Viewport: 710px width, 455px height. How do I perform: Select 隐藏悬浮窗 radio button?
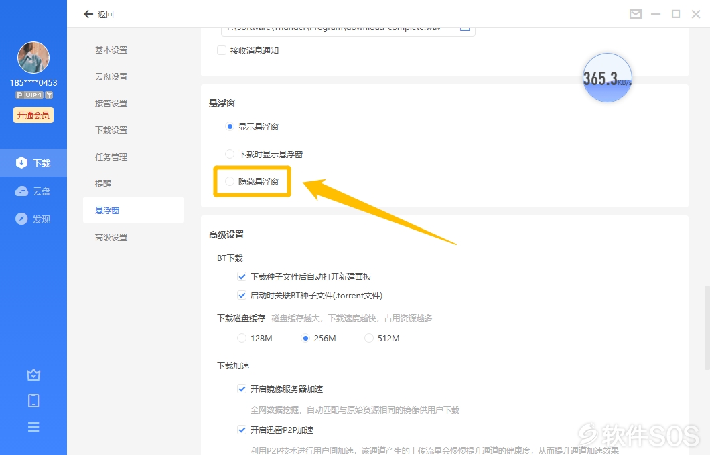230,181
